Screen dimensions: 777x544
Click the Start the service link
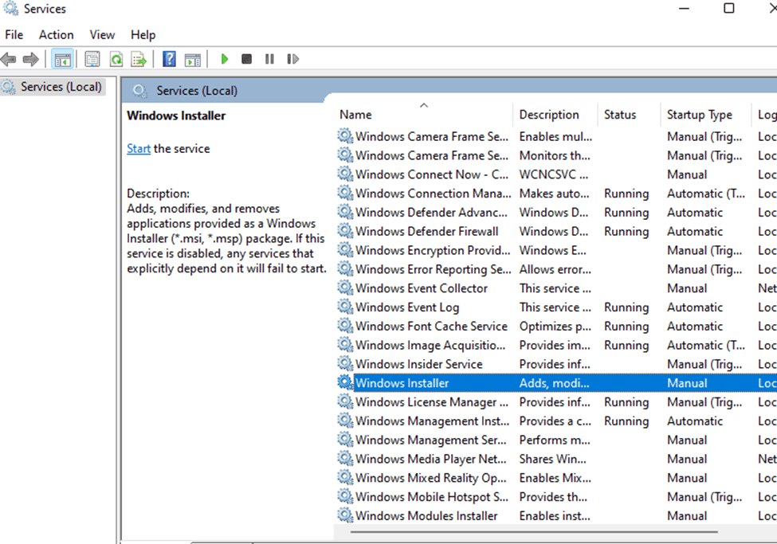(139, 148)
